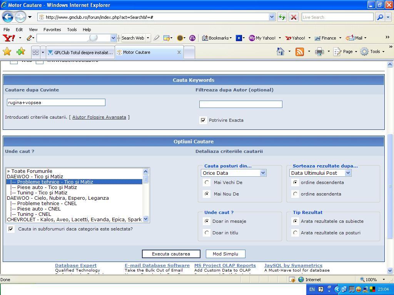Image resolution: width=394 pixels, height=295 pixels.
Task: Select the Doar in titlu option
Action: 207,233
